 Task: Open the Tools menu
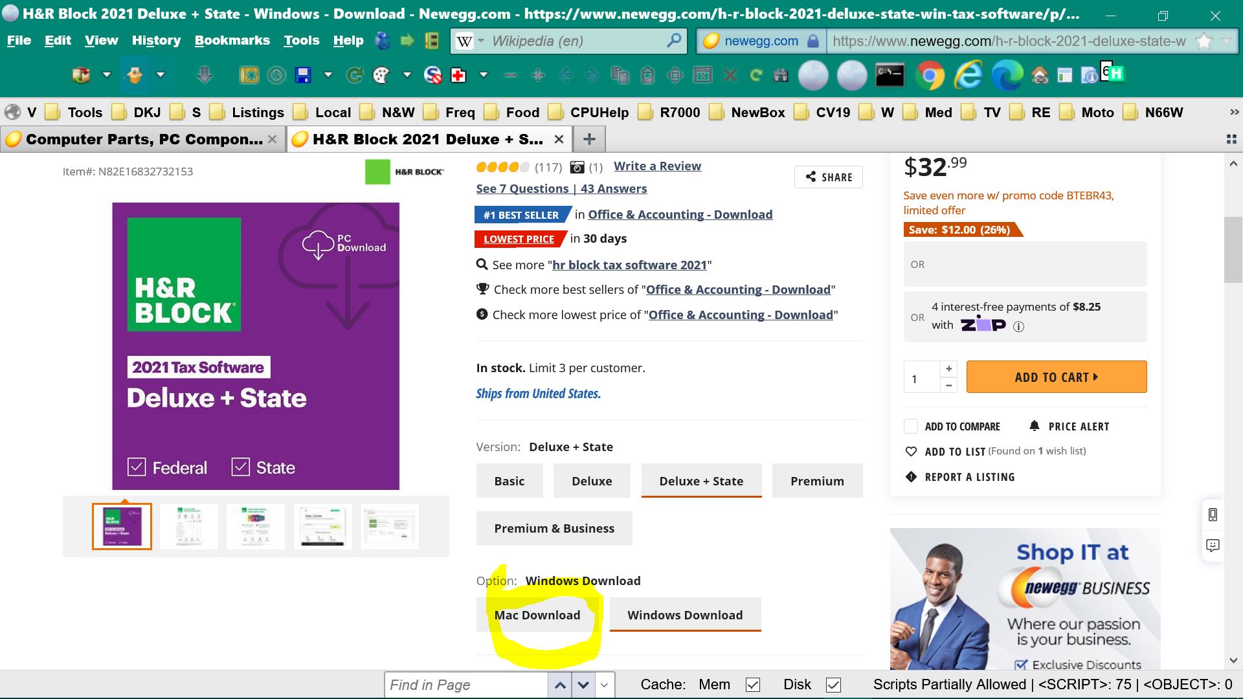click(301, 40)
